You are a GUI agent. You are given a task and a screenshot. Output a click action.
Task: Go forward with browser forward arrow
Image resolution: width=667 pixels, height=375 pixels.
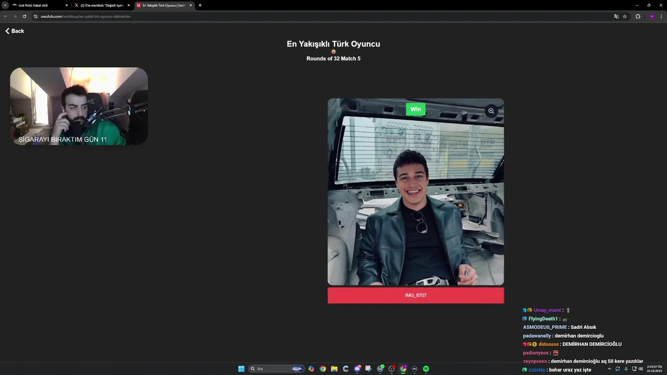pos(15,16)
